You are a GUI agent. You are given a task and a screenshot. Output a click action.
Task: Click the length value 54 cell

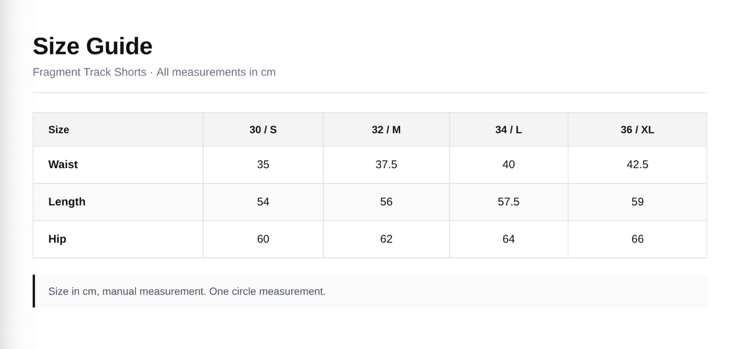263,202
